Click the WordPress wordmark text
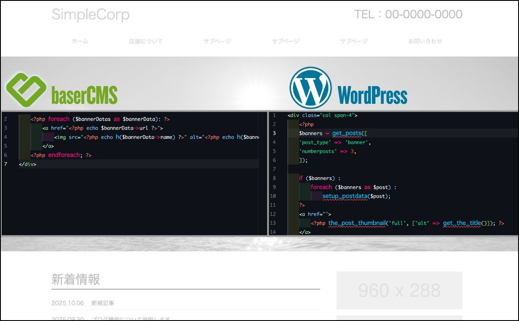 pos(372,95)
